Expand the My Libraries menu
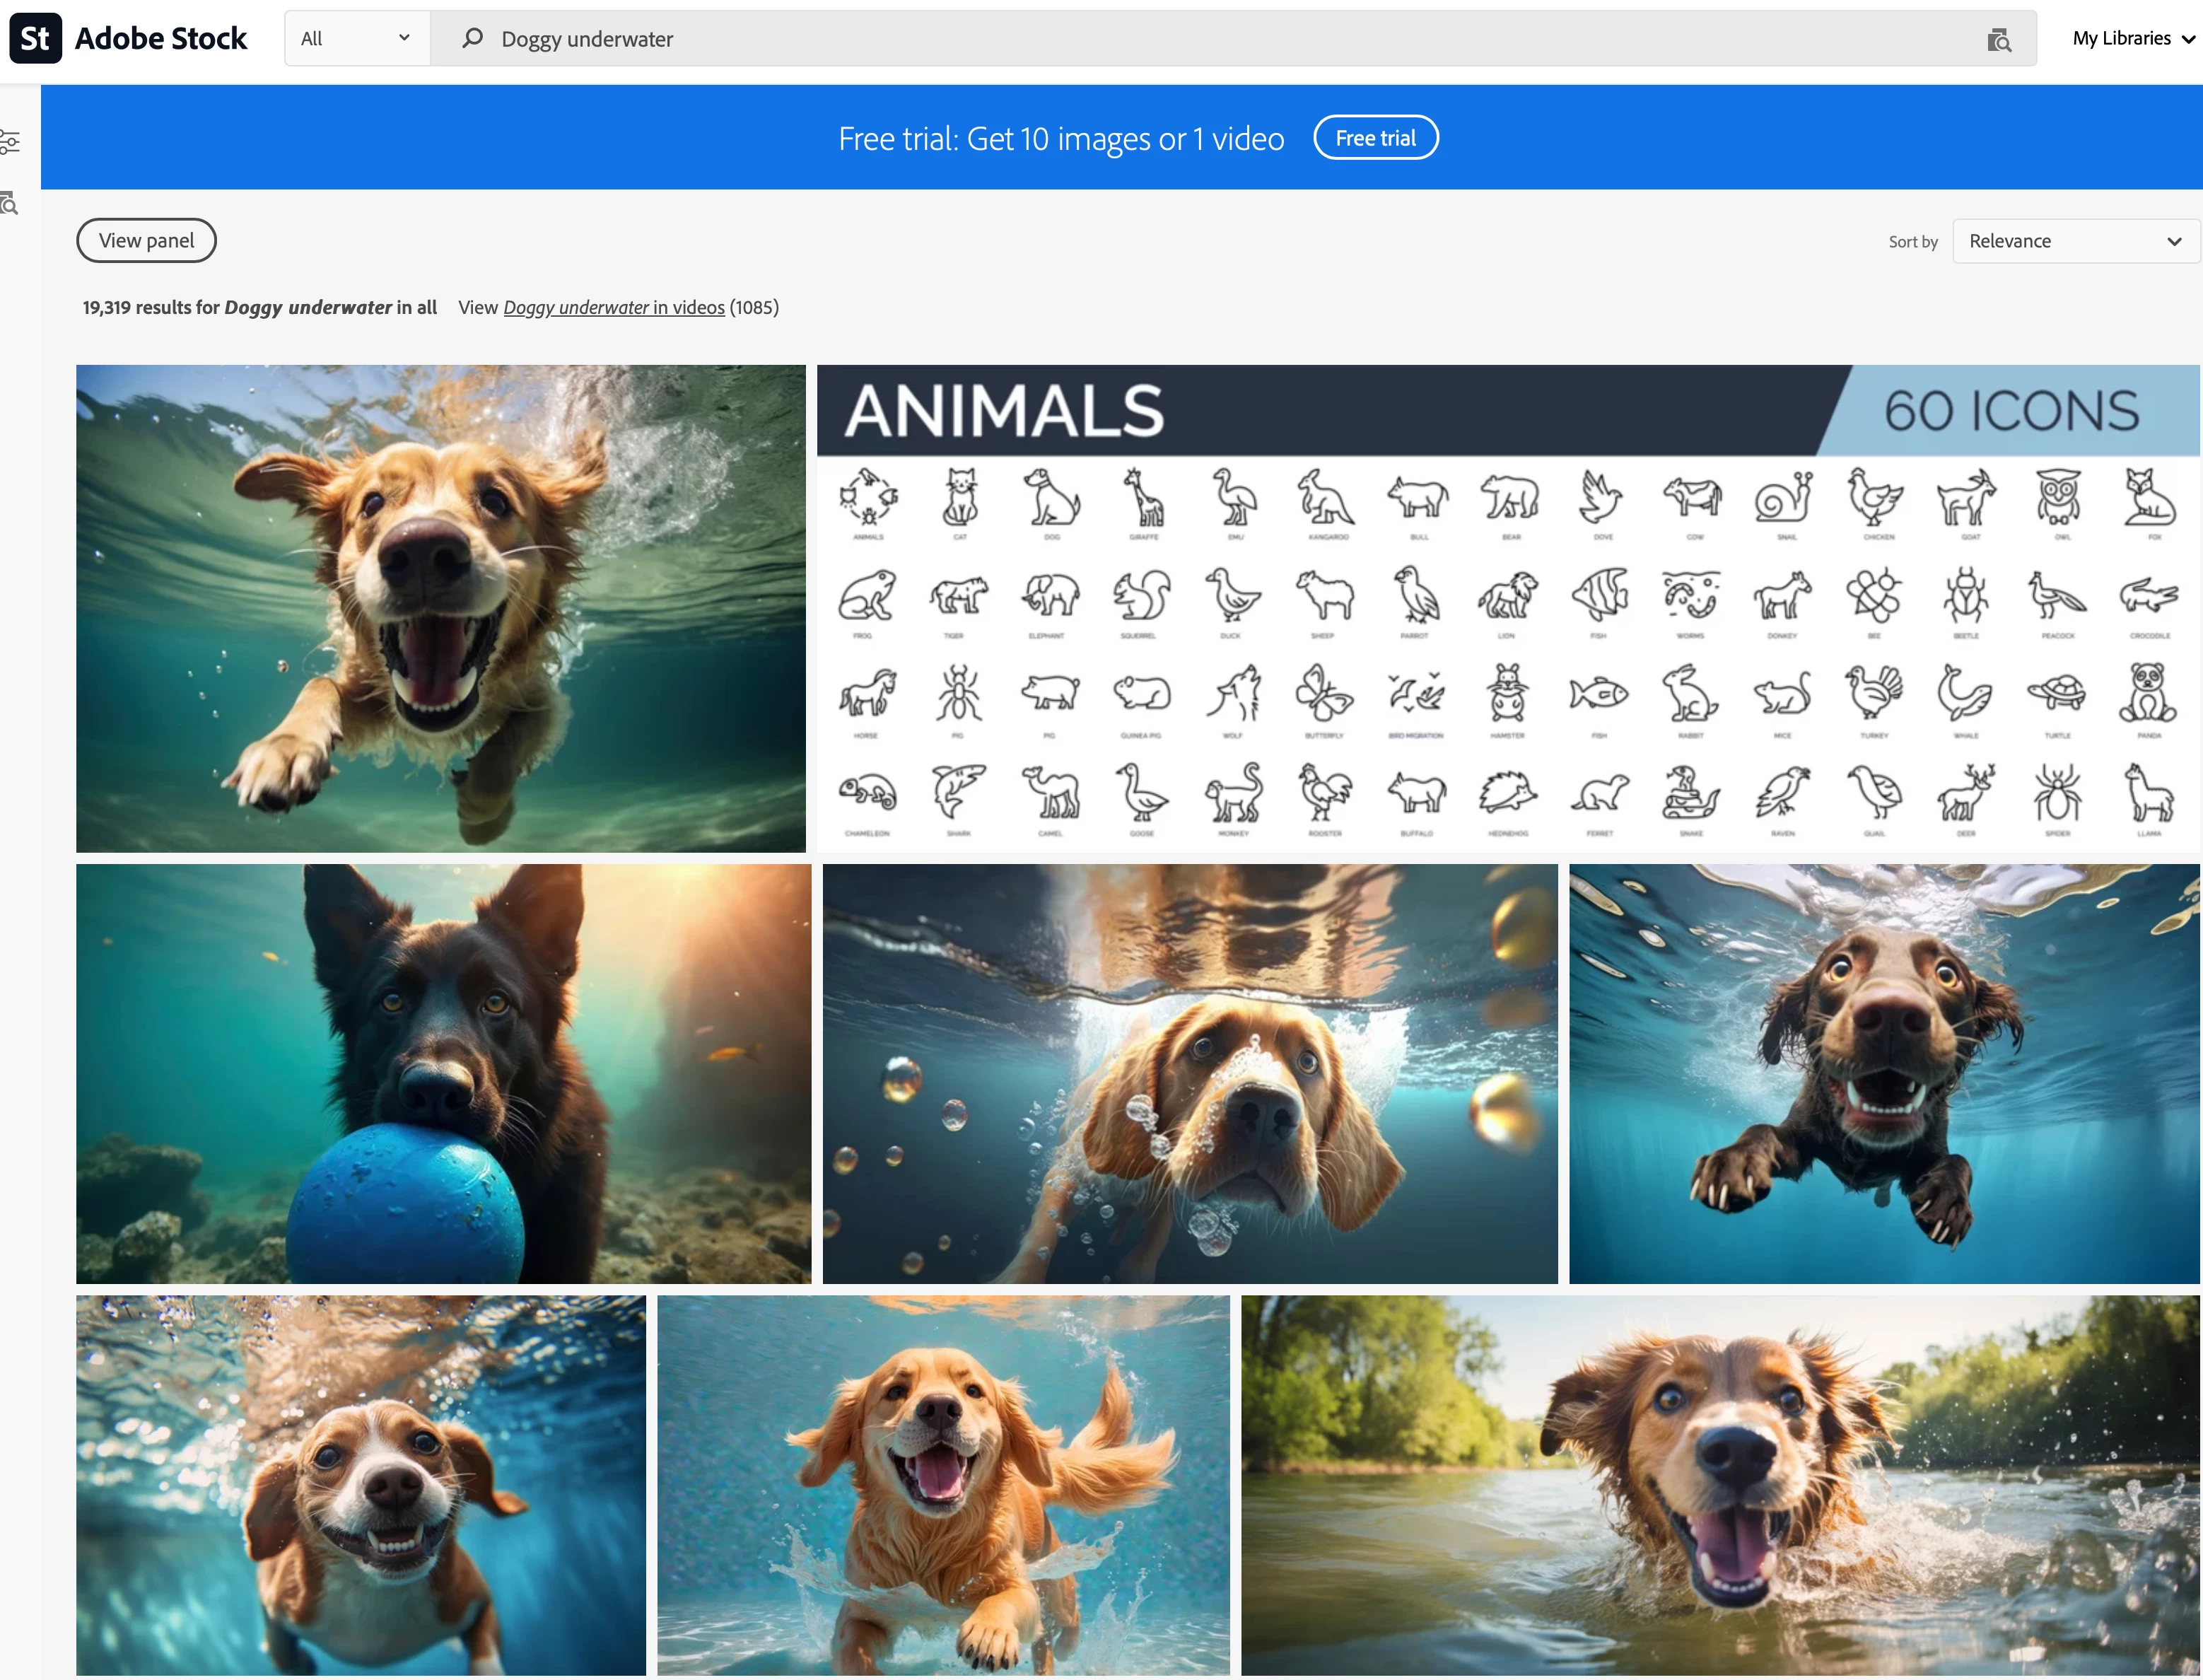The width and height of the screenshot is (2203, 1680). pos(2132,38)
